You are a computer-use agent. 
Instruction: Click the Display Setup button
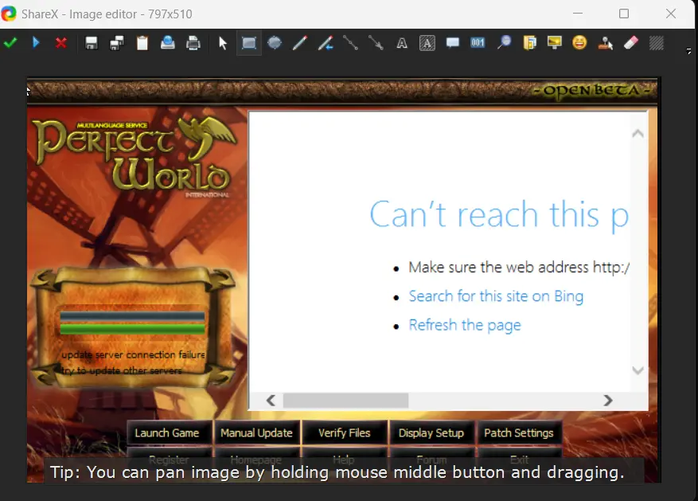pos(431,433)
